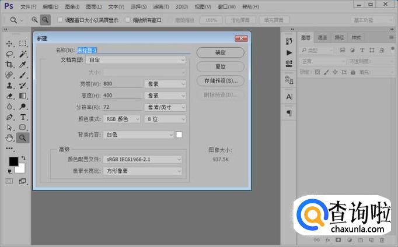Select the Move tool
Screen dimensions: 398x247
click(x=9, y=44)
